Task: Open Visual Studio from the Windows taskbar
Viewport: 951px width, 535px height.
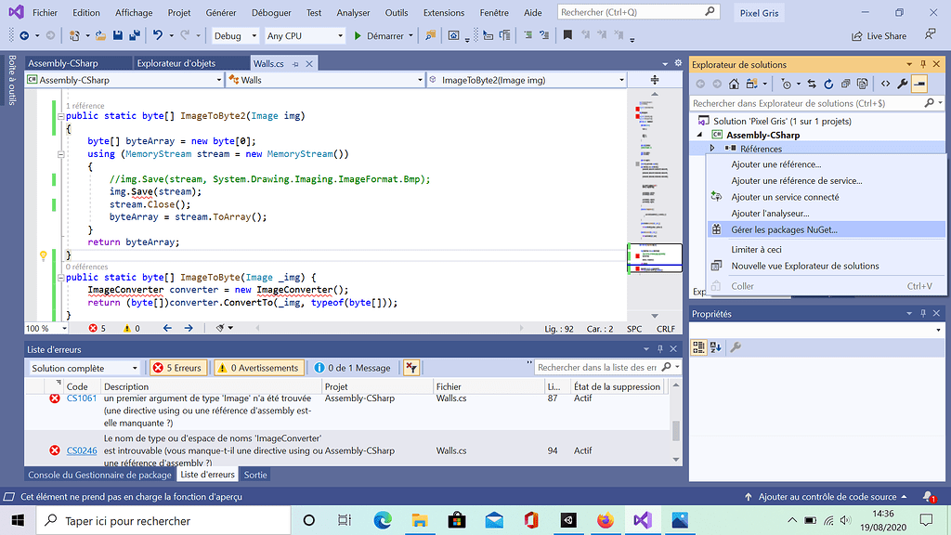Action: [x=643, y=520]
